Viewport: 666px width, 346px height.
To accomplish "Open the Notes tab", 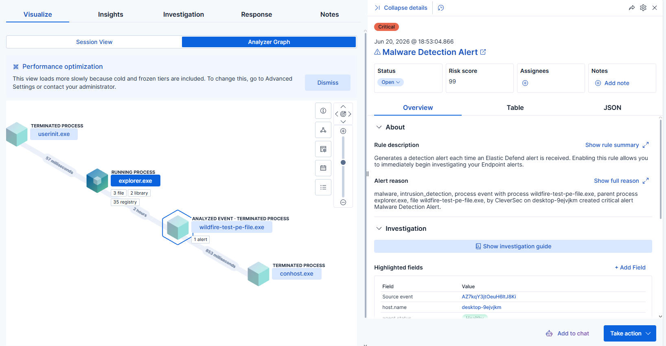I will tap(330, 14).
